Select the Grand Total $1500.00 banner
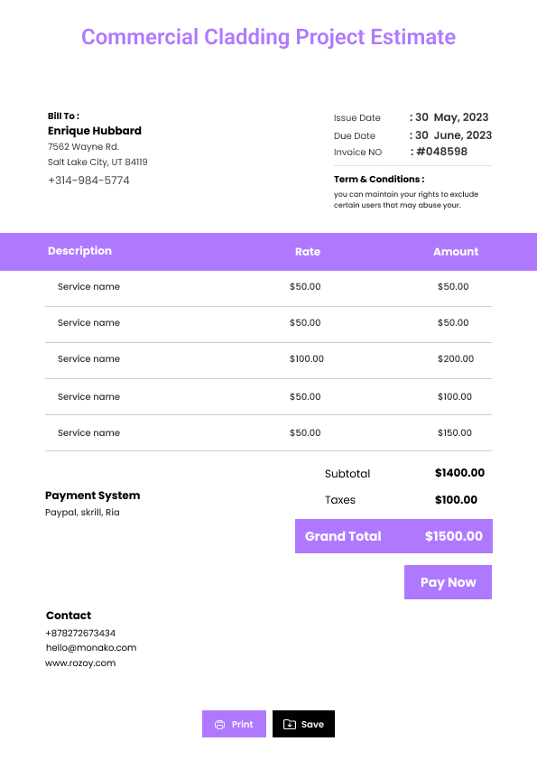 (x=393, y=536)
